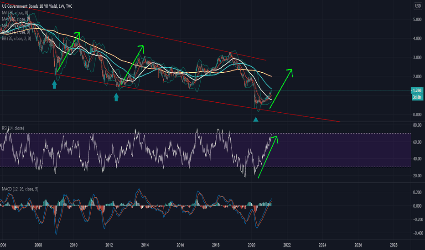Click the 2010 time axis label
Screen dimensions: 425x250
click(74, 245)
